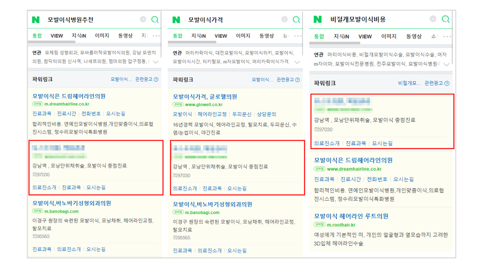Visit the www.dreamhairline.co.kr URL link
The height and width of the screenshot is (264, 483).
354,169
